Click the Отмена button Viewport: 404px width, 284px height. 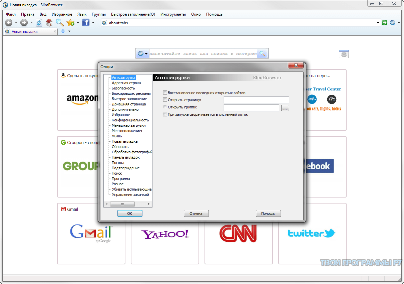196,213
